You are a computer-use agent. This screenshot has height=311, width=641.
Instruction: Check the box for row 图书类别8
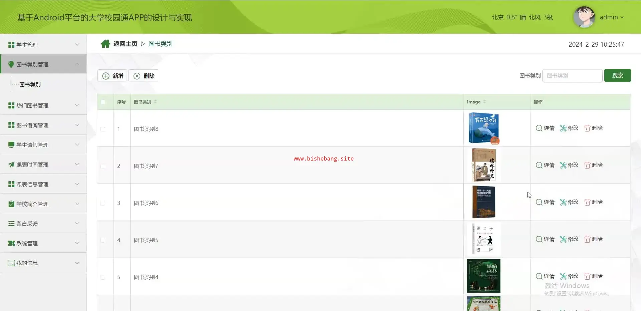pyautogui.click(x=103, y=129)
